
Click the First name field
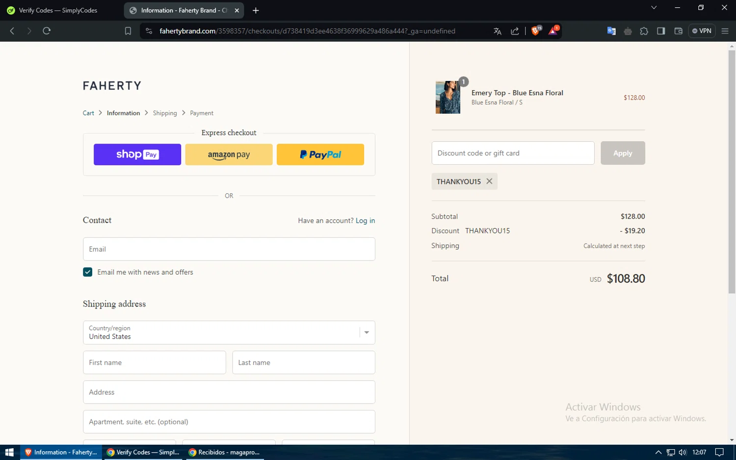pyautogui.click(x=155, y=362)
